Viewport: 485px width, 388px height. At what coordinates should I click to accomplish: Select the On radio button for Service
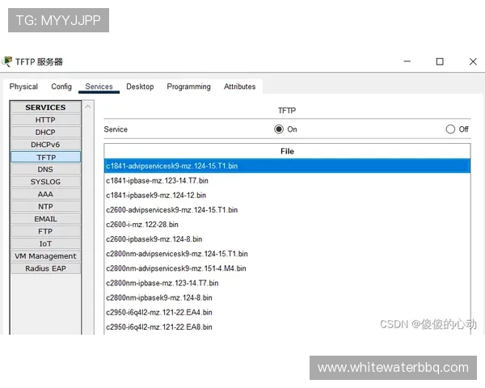(279, 129)
